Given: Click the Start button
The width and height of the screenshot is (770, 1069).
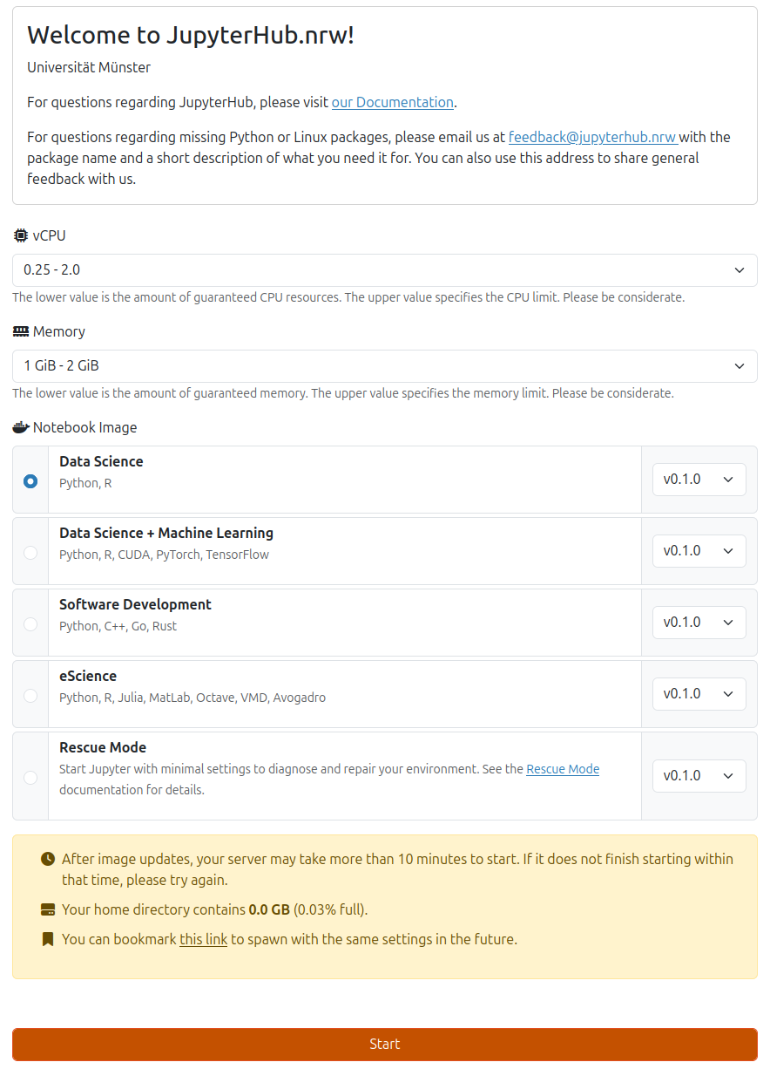Looking at the screenshot, I should point(385,1045).
